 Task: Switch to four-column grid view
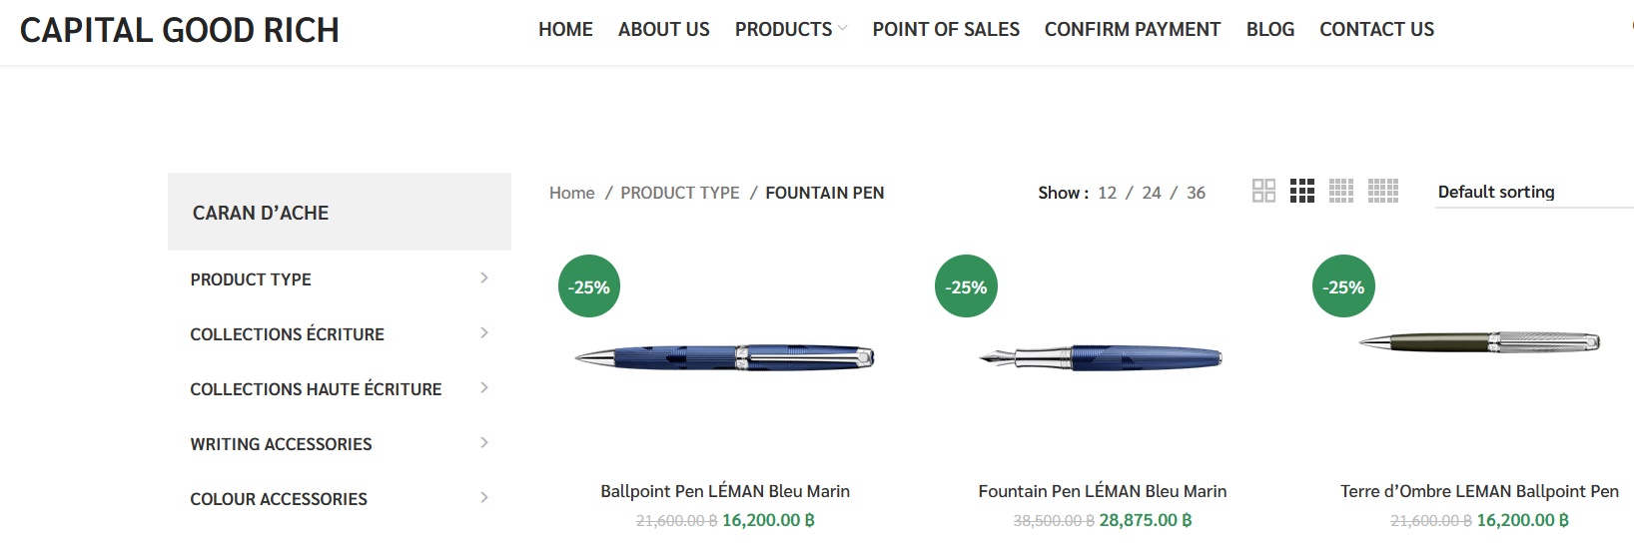point(1341,191)
